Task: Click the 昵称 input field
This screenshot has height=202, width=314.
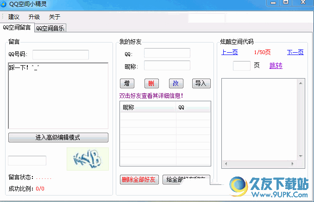Action: [167, 65]
